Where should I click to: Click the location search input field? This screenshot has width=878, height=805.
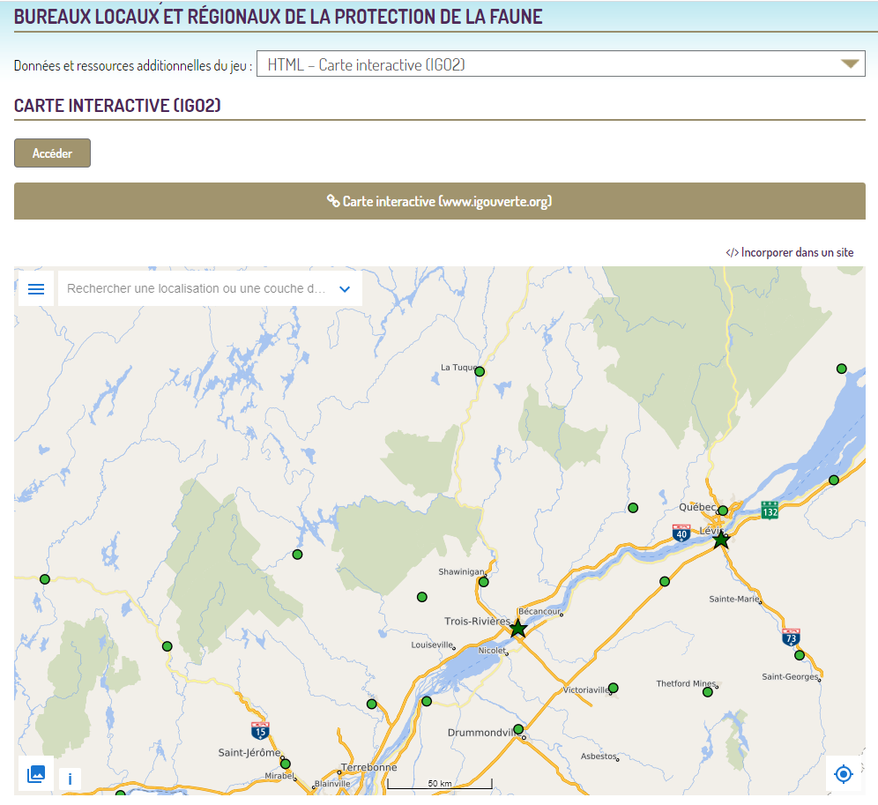(196, 288)
